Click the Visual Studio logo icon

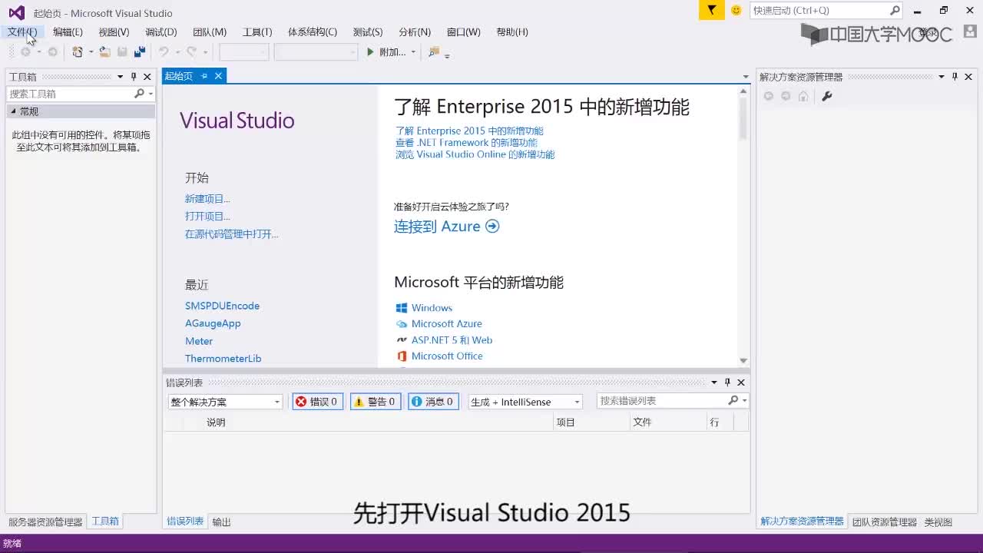tap(16, 13)
